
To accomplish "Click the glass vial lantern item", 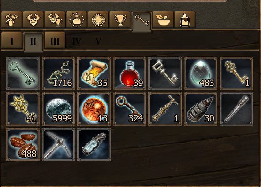I will (x=94, y=144).
